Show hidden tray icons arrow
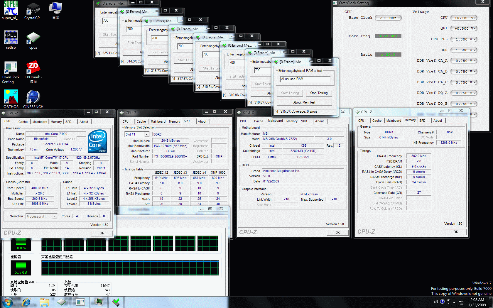This screenshot has height=308, width=493. click(454, 302)
